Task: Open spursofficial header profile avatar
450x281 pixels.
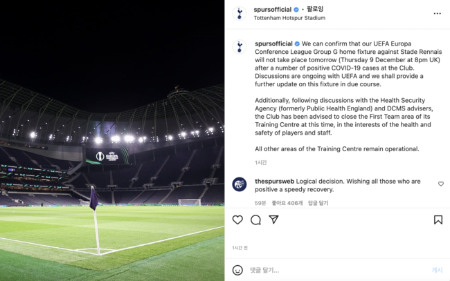Action: (240, 13)
